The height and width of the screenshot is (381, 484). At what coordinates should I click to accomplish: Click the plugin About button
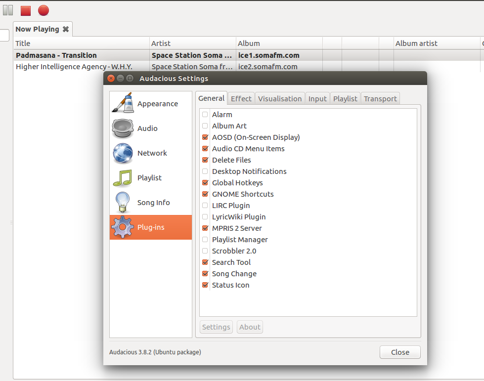click(x=250, y=327)
